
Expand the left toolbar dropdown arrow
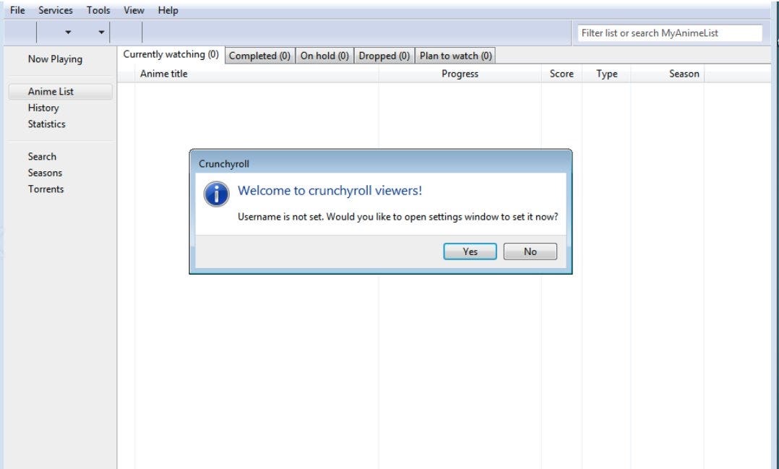tap(68, 33)
